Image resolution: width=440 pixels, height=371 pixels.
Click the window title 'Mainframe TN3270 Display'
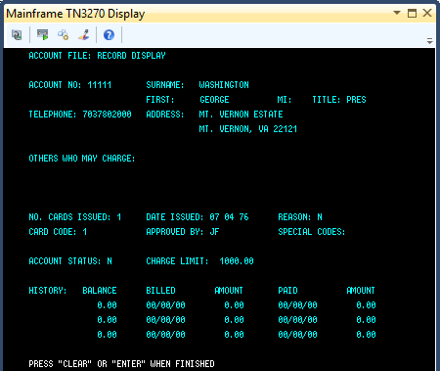tap(75, 14)
